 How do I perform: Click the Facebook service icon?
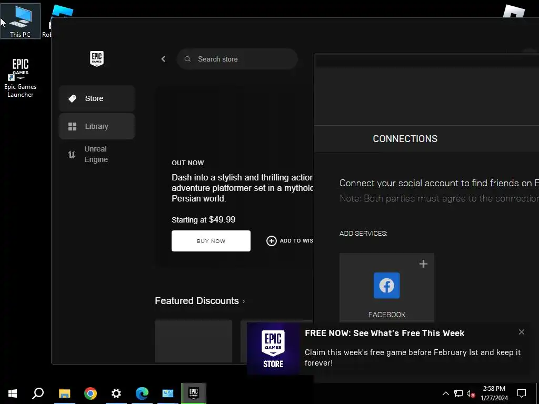click(387, 286)
